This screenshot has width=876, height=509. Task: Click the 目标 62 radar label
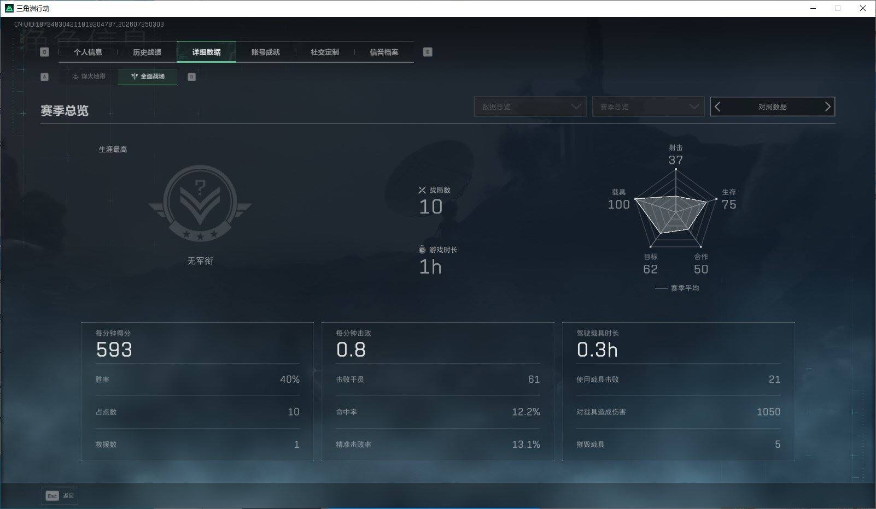tap(651, 264)
